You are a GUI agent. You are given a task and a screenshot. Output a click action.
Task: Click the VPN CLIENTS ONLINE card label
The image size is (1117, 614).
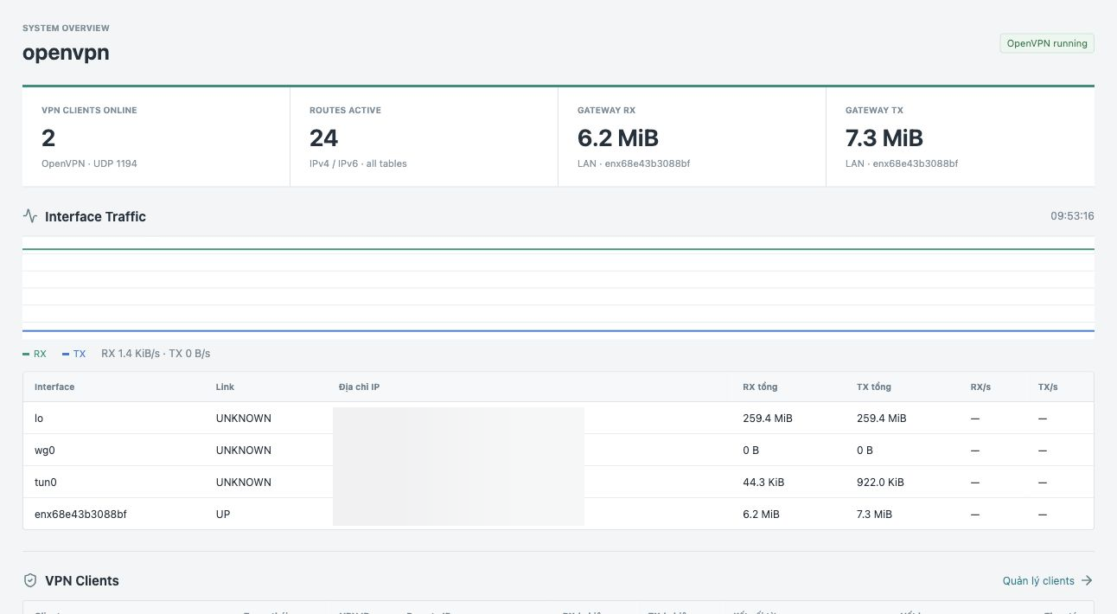point(89,111)
